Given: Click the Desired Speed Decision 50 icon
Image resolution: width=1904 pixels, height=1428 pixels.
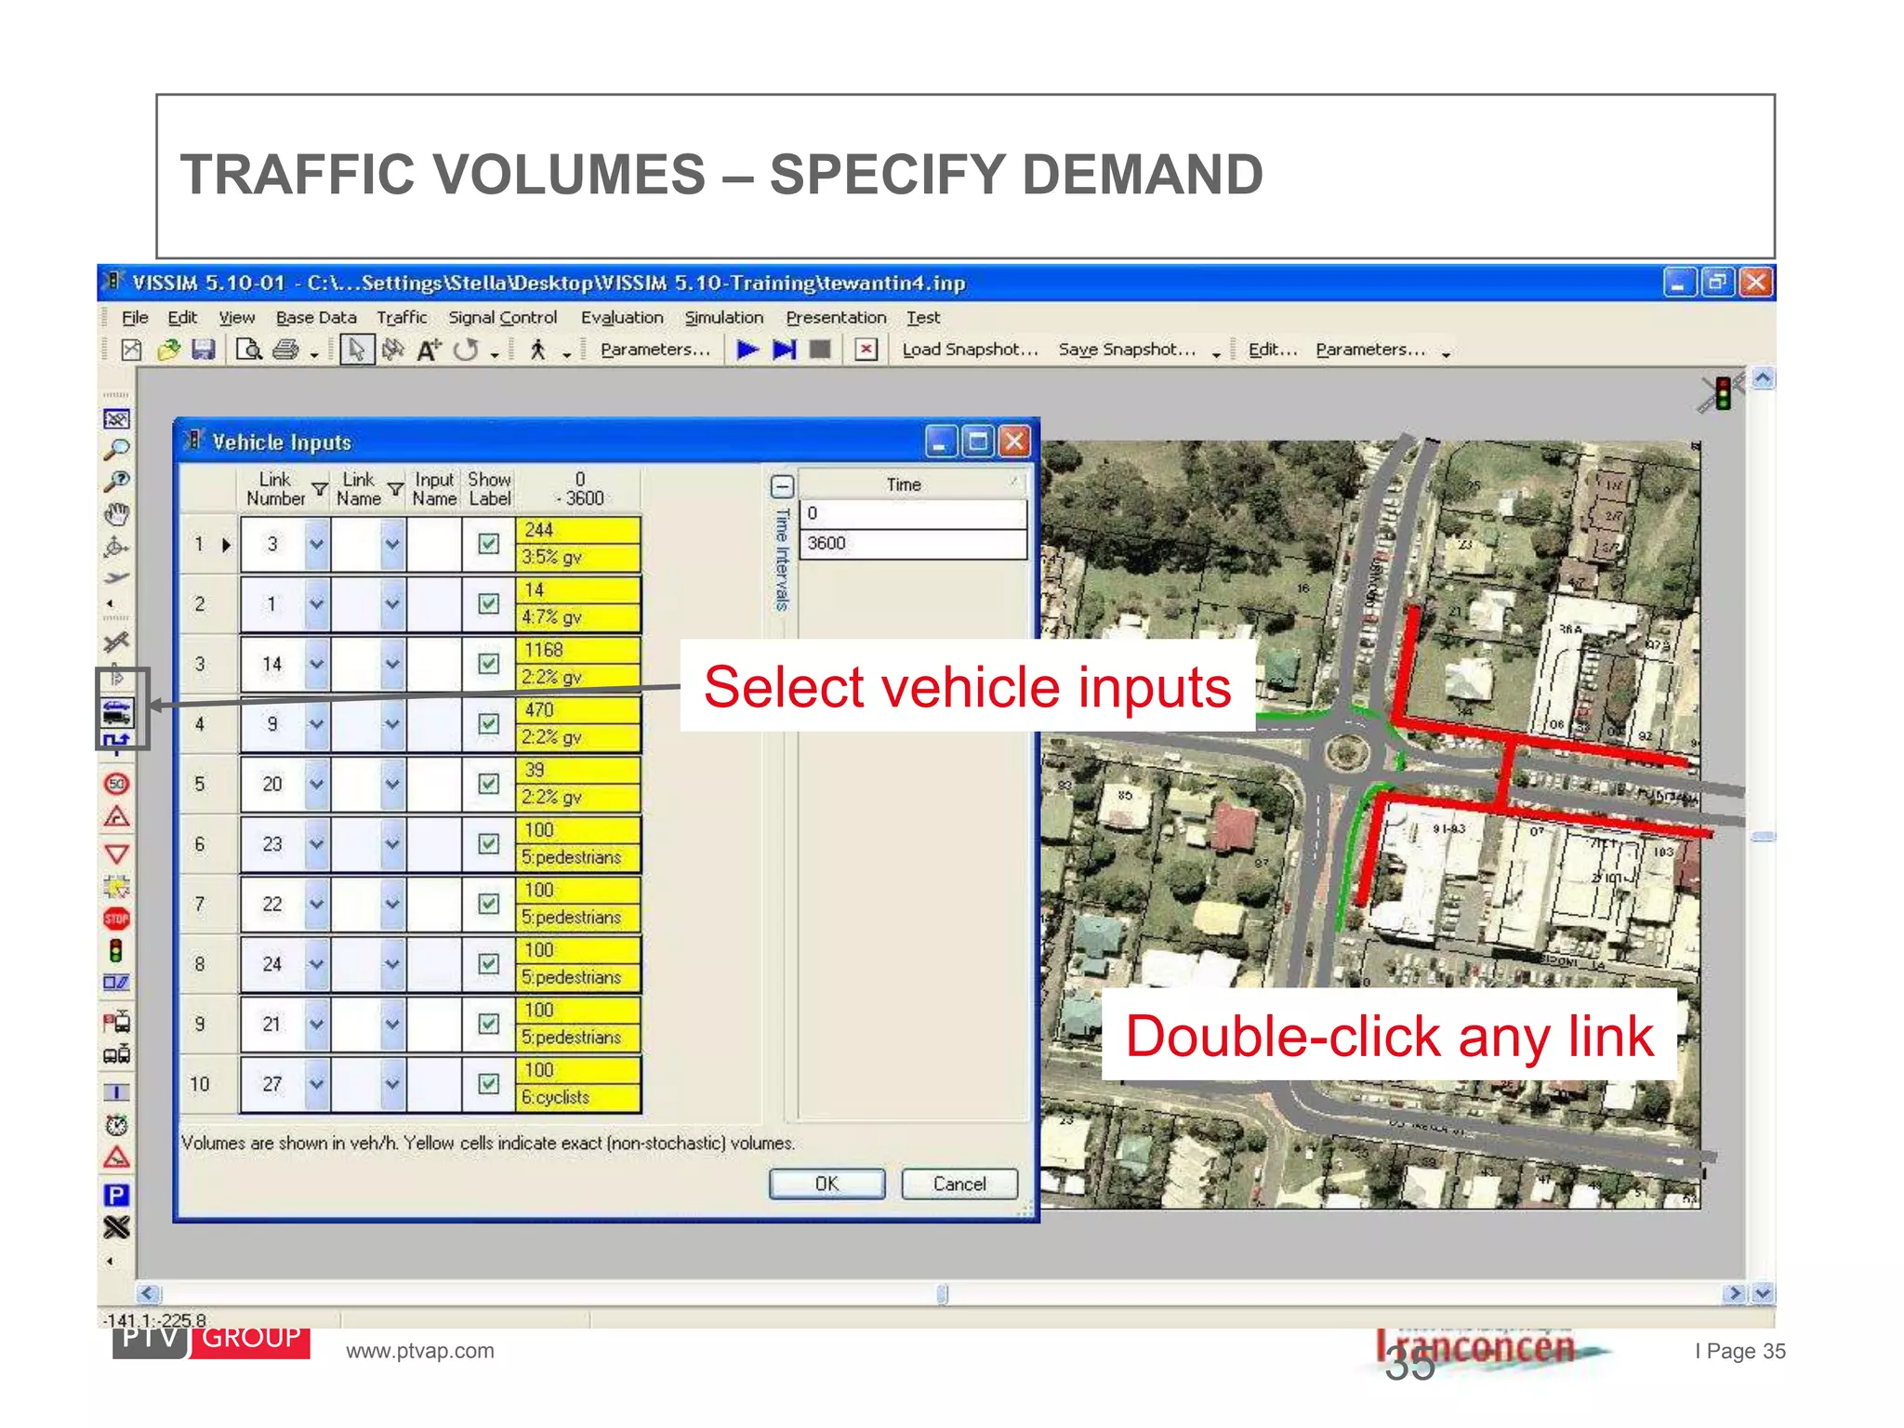Looking at the screenshot, I should click(x=116, y=784).
